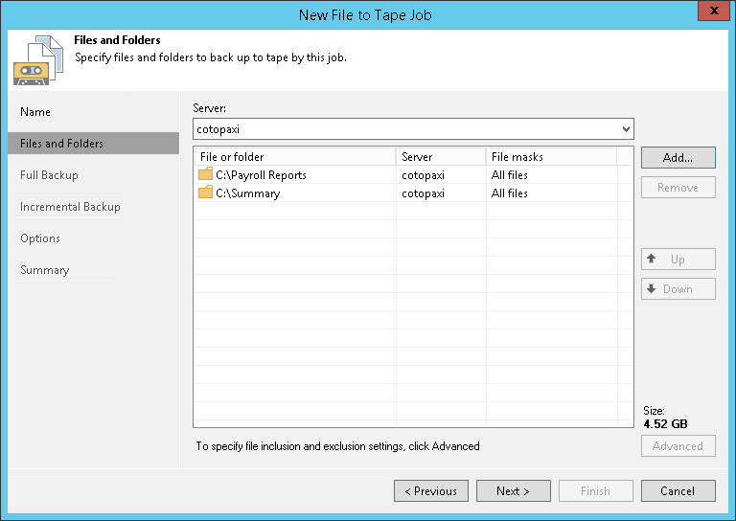Jump to the Summary wizard step
The width and height of the screenshot is (736, 521).
pos(45,270)
